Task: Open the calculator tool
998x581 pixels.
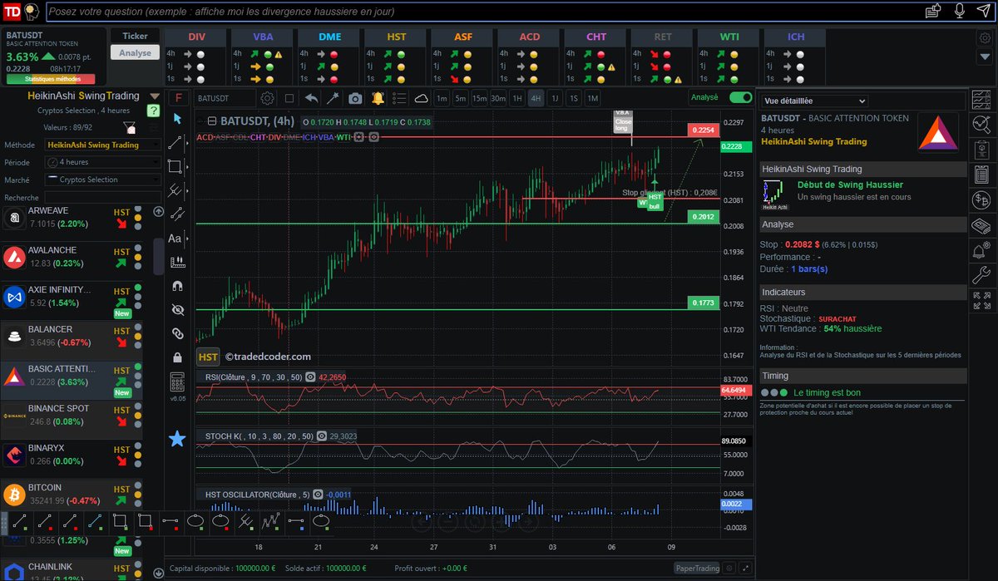Action: pos(177,382)
